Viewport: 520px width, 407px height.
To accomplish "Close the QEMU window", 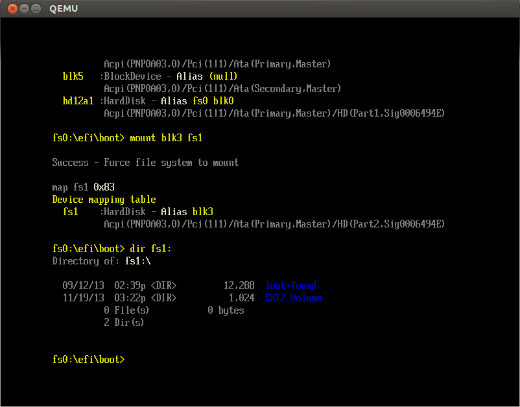I will [x=12, y=9].
